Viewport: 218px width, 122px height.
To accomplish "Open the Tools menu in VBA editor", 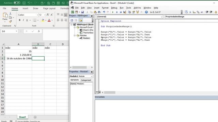I will 129,8.
